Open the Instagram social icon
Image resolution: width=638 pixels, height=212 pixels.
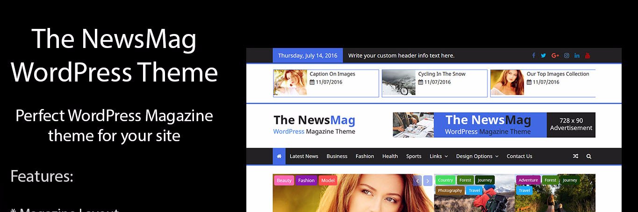pyautogui.click(x=566, y=55)
